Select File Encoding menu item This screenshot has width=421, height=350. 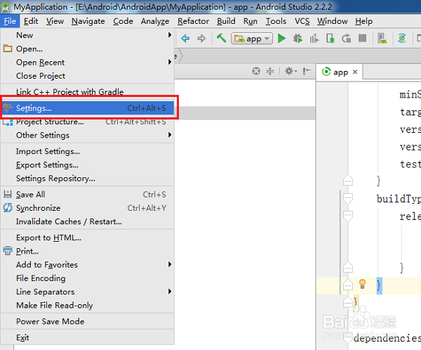(x=88, y=278)
